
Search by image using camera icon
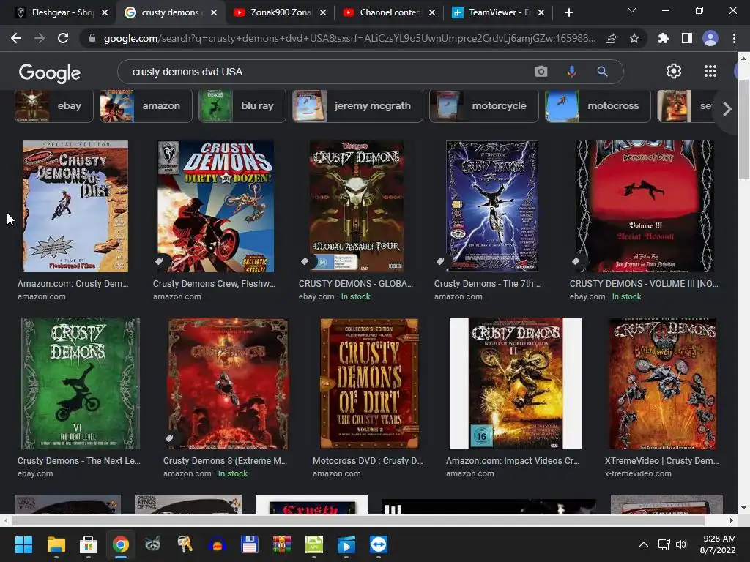541,72
